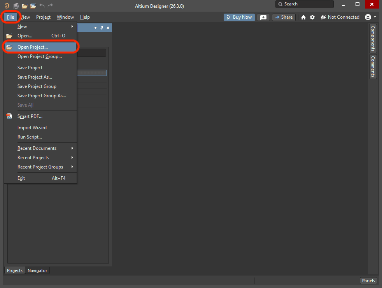Click the Undo arrow icon
This screenshot has width=382, height=288.
tap(41, 6)
